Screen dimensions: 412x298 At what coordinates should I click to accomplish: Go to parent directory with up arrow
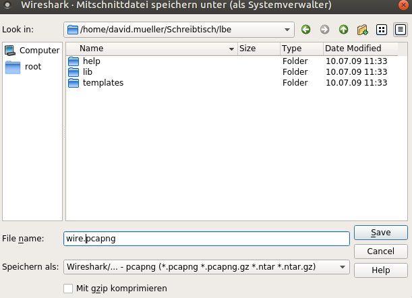tap(343, 30)
